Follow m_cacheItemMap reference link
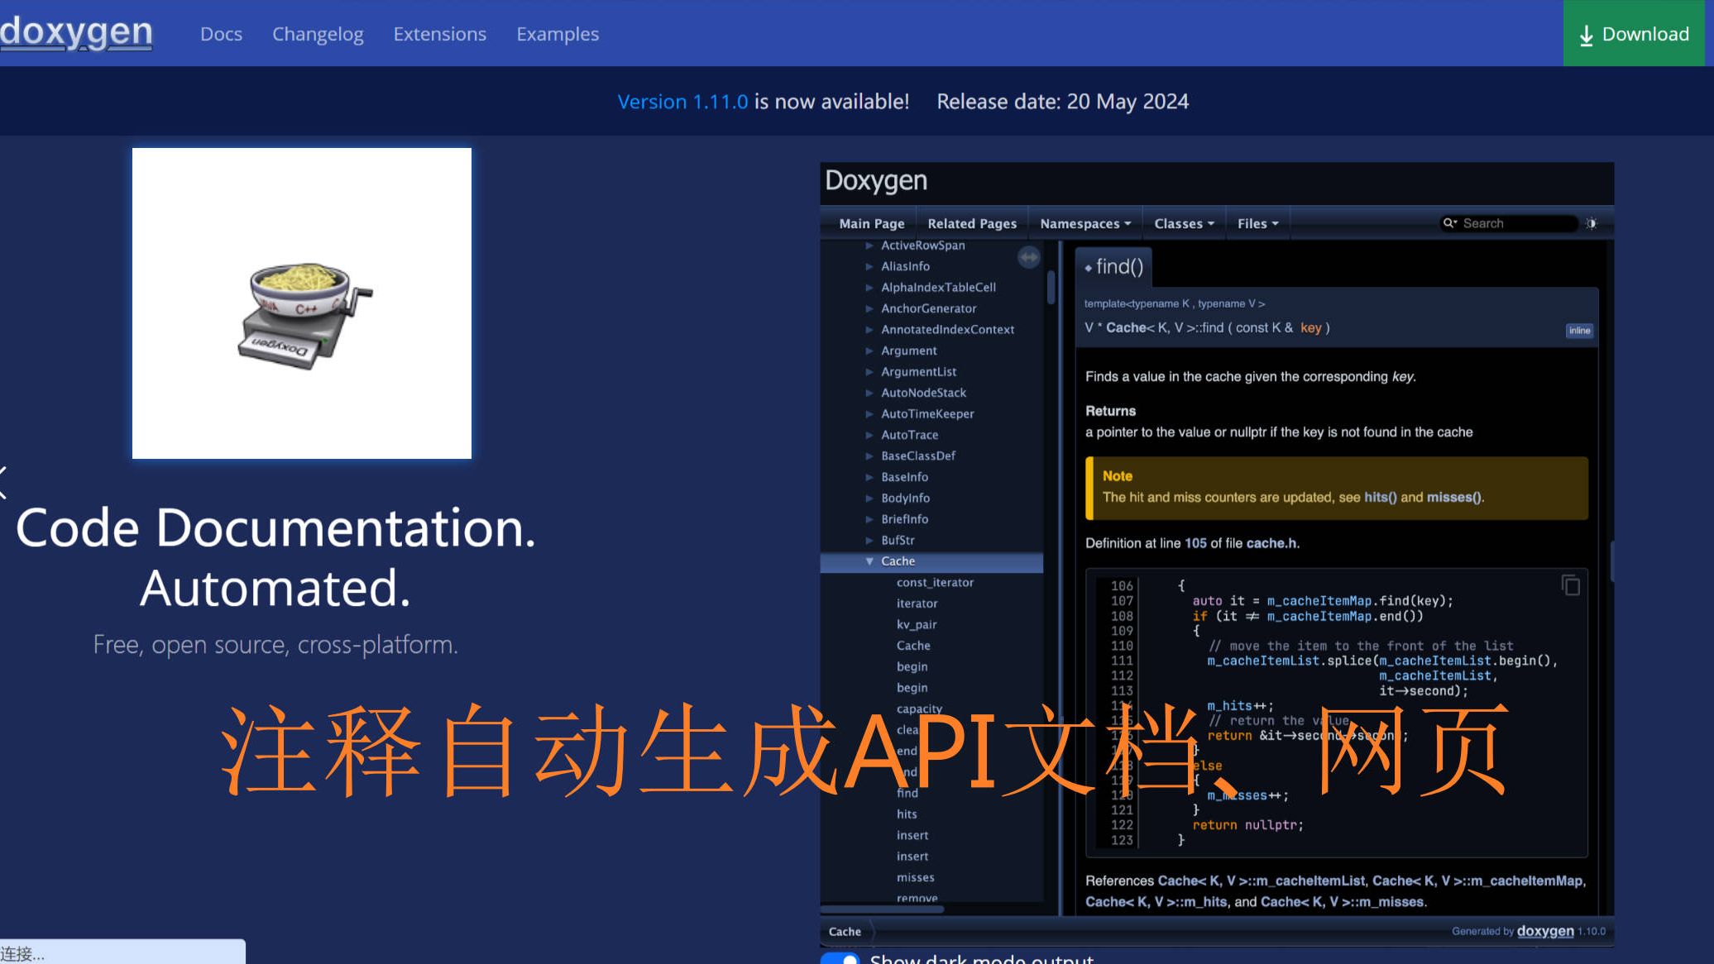1714x964 pixels. (1477, 880)
